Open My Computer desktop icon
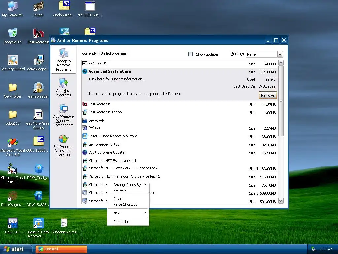This screenshot has width=338, height=254. (x=13, y=9)
